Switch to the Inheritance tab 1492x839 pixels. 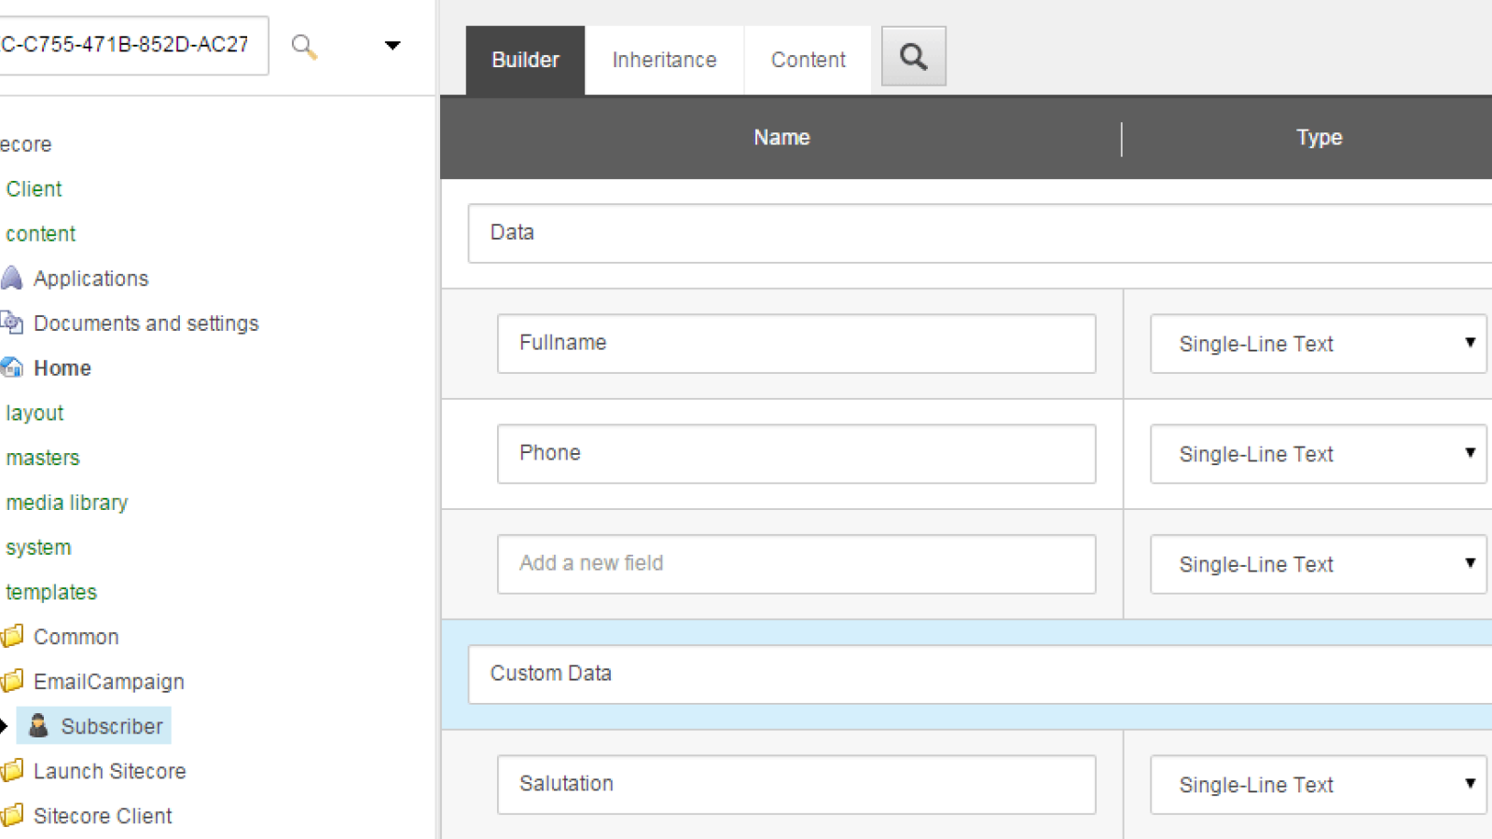click(663, 59)
